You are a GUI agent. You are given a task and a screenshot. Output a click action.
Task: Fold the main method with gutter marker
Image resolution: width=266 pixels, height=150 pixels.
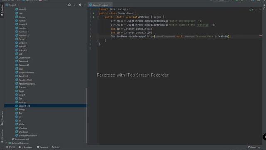[98, 17]
